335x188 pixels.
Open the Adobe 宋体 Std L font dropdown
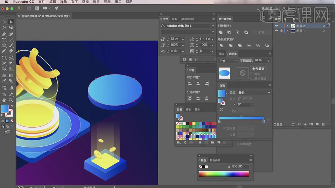213,26
